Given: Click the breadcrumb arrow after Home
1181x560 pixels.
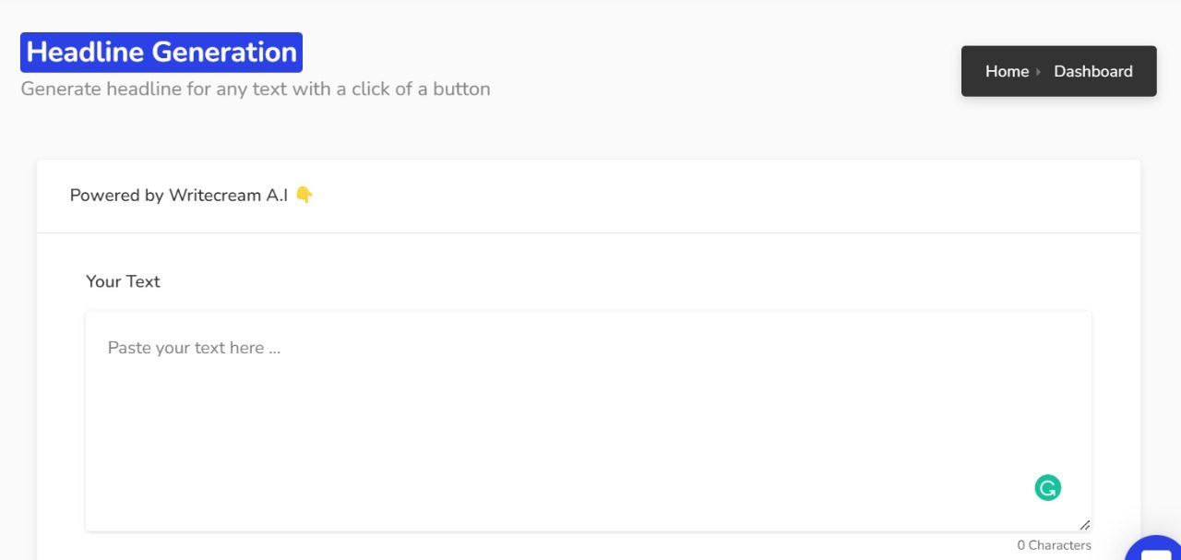Looking at the screenshot, I should [1039, 71].
